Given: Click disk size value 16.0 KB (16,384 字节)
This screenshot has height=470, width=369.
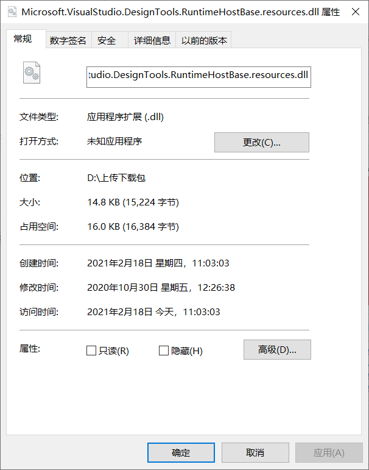Looking at the screenshot, I should [x=133, y=227].
